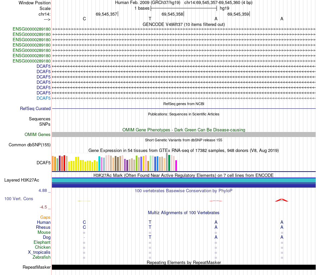Click the Layered H3K27Ac label
Viewport: 316px width, 275px height.
(x=22, y=180)
